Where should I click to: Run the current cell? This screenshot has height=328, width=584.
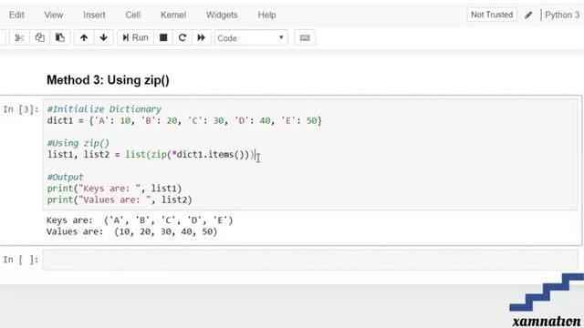pos(135,37)
